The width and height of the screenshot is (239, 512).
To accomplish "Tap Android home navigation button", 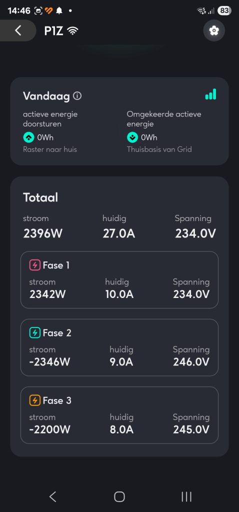I will click(x=119, y=496).
